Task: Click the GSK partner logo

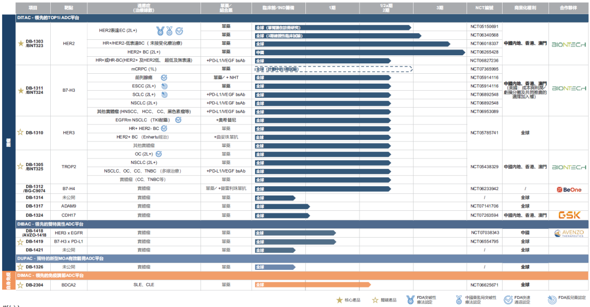Action: pyautogui.click(x=569, y=215)
